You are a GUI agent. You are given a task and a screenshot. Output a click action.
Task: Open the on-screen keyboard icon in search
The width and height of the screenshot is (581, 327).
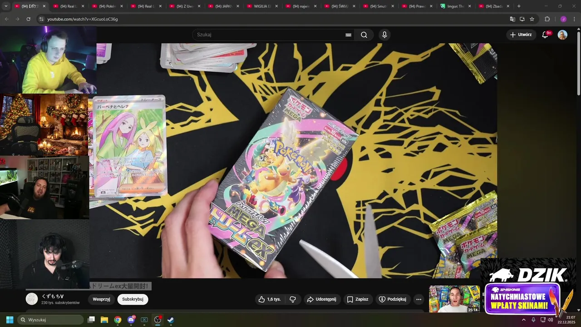point(348,35)
